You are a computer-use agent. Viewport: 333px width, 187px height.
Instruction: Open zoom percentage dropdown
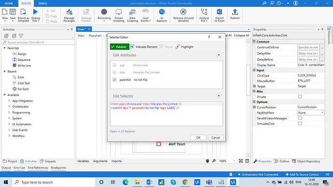tap(234, 161)
